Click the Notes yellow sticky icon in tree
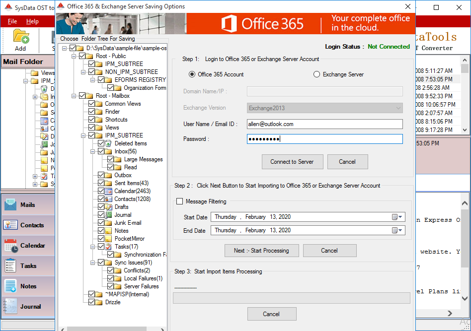The height and width of the screenshot is (331, 471). [108, 231]
